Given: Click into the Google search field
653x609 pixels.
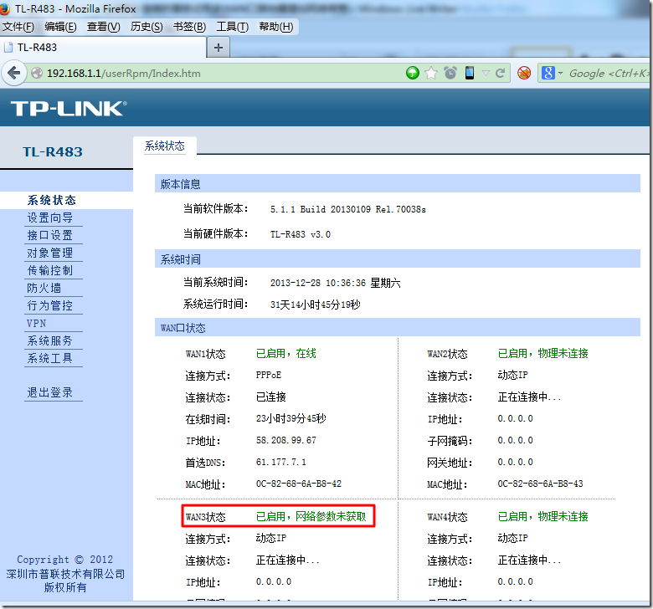Looking at the screenshot, I should (608, 74).
